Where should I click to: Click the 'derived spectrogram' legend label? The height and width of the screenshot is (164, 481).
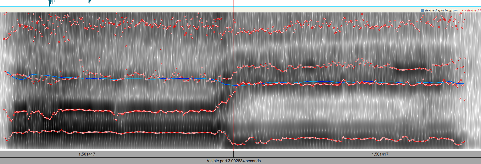[441, 10]
